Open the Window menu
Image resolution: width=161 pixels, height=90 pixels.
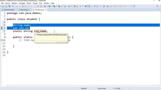tap(46, 3)
